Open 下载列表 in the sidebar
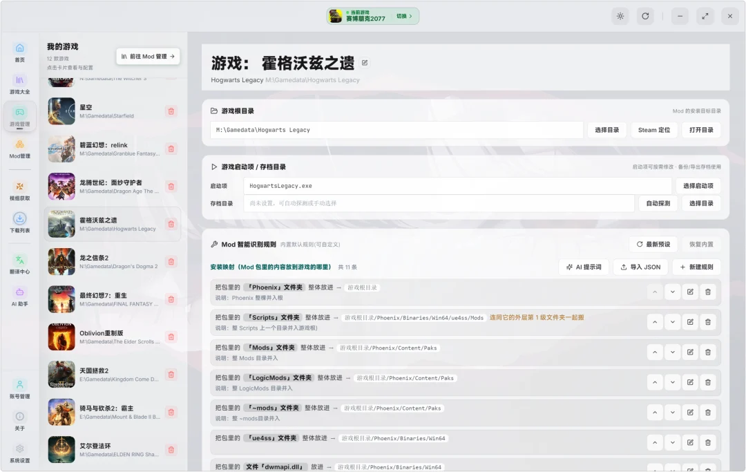The width and height of the screenshot is (746, 472). point(19,223)
